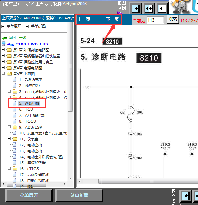Expand 3、ecu folder node
198x205 pixels.
tap(9, 91)
